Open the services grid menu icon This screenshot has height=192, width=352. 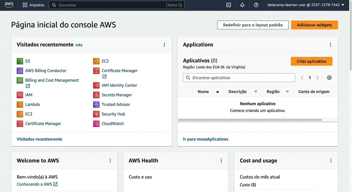(x=25, y=5)
